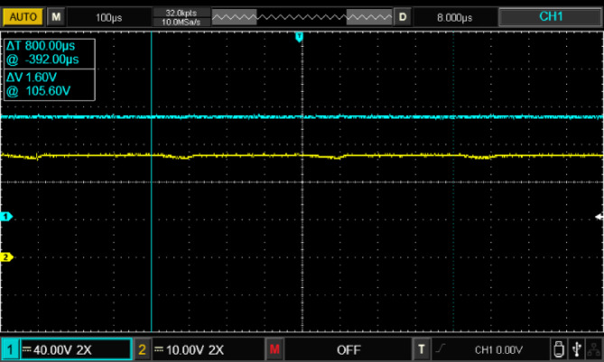This screenshot has height=362, width=604.
Task: Click the trigger level arrow on right edge
Action: (x=599, y=217)
